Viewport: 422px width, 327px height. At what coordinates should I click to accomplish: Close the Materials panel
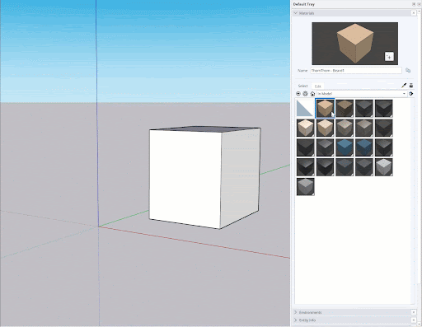414,13
